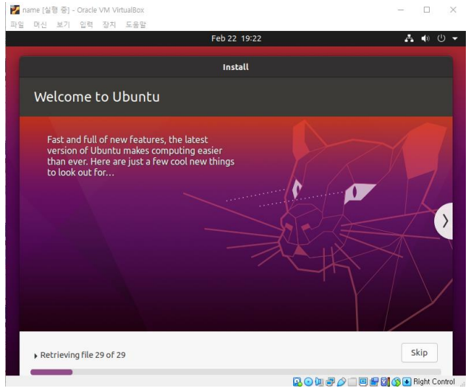Open the 머신 menu
Image resolution: width=474 pixels, height=391 pixels.
coord(40,24)
